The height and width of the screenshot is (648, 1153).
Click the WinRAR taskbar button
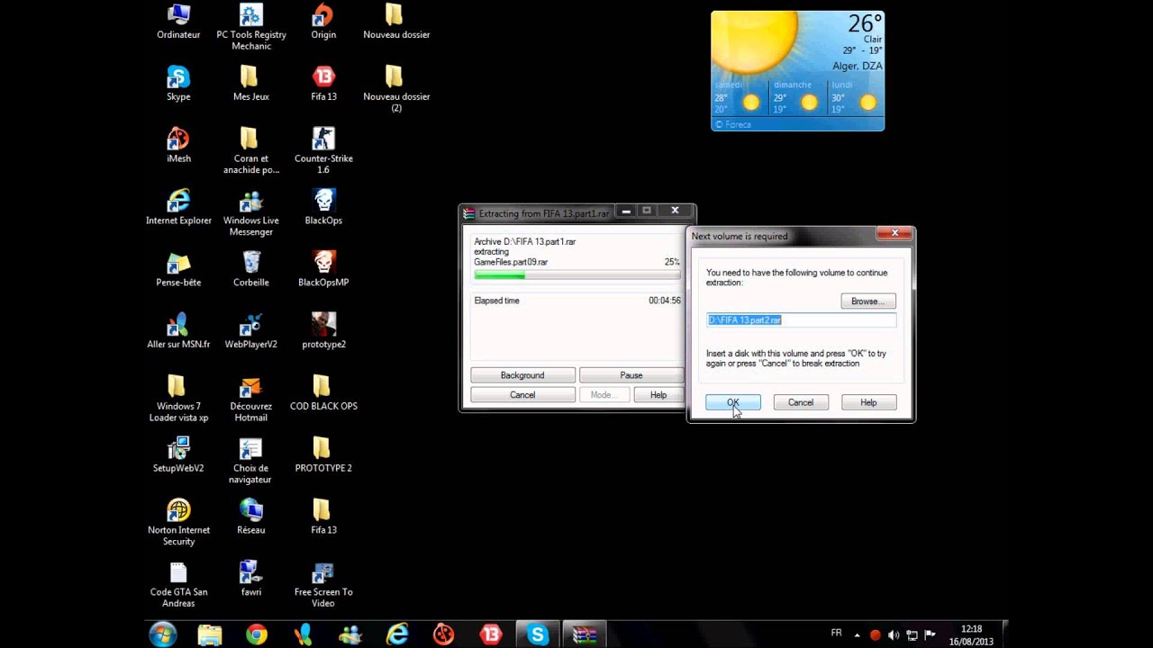coord(585,634)
